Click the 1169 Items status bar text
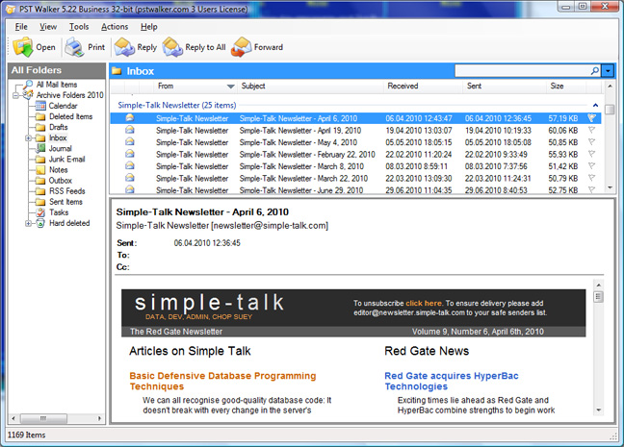This screenshot has width=624, height=447. coord(26,435)
